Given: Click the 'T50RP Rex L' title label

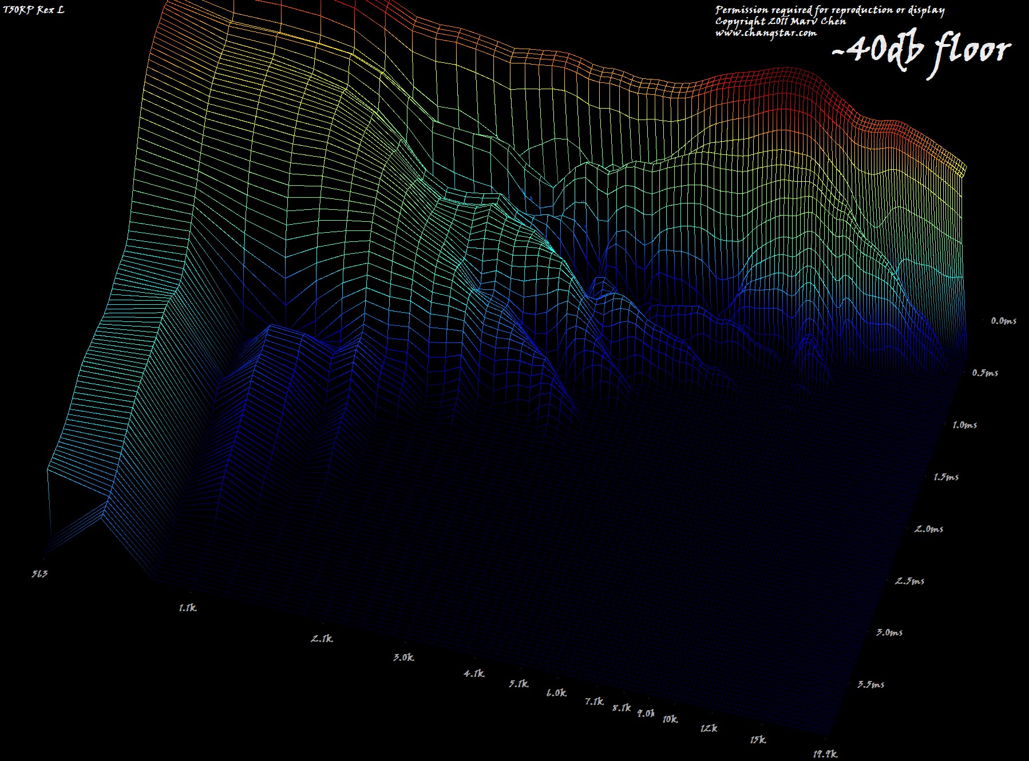Looking at the screenshot, I should 33,10.
